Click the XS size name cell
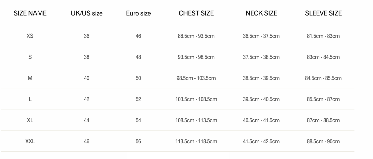 click(x=30, y=36)
